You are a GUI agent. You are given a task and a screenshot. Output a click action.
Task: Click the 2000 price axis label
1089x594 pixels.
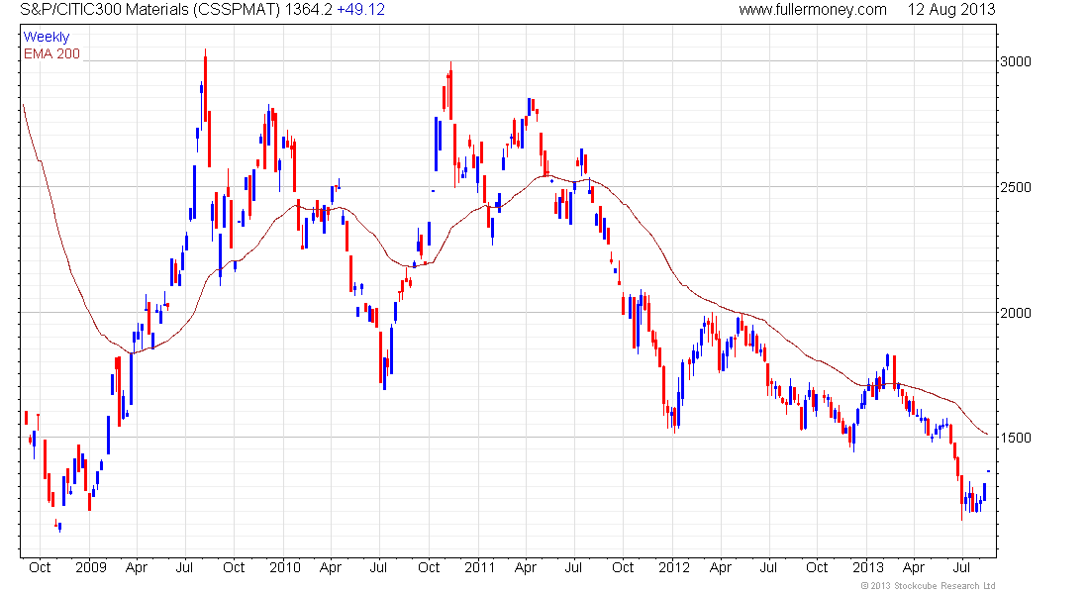pyautogui.click(x=1016, y=313)
